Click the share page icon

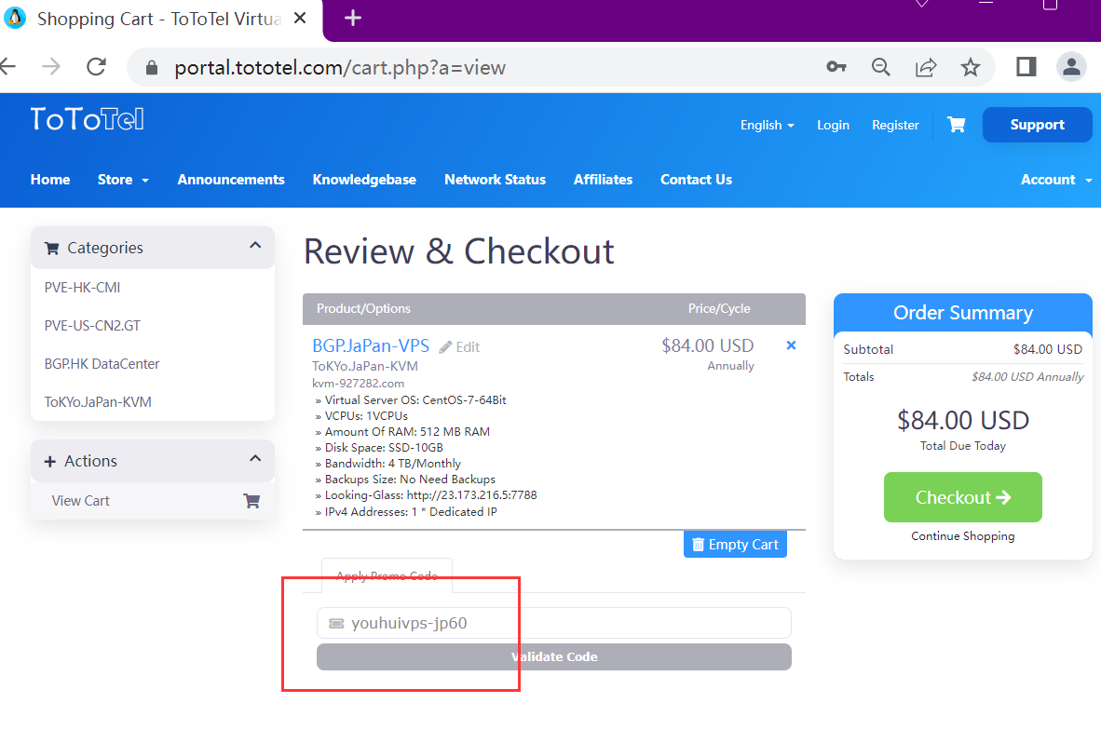click(926, 67)
